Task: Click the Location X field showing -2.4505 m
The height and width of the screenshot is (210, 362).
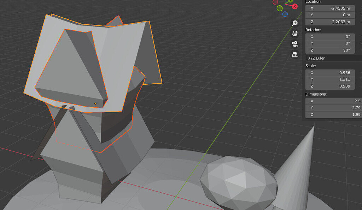Action: click(330, 8)
